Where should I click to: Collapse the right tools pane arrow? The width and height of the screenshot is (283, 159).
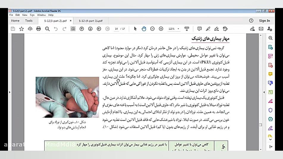264,92
